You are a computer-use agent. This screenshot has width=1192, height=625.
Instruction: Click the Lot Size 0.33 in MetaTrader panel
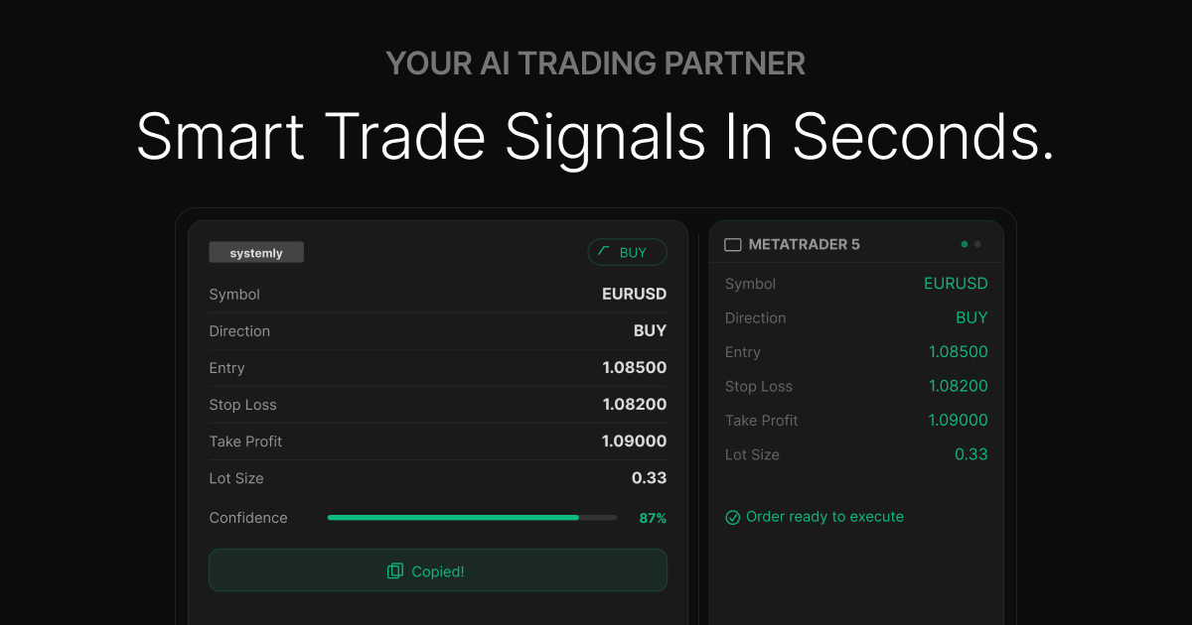(971, 454)
